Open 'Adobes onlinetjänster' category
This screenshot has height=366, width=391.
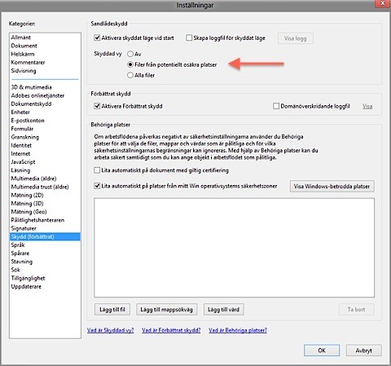click(x=45, y=95)
